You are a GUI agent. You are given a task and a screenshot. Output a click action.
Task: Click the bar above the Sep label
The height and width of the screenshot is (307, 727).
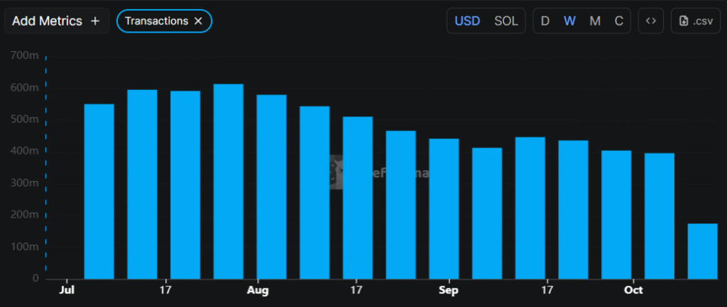(x=444, y=208)
